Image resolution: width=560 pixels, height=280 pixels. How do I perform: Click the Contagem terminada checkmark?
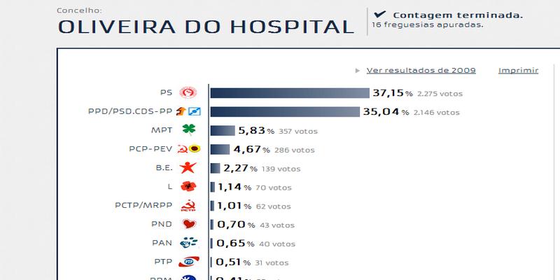tap(379, 14)
